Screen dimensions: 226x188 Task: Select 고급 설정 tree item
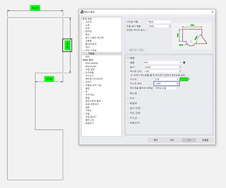click(90, 69)
